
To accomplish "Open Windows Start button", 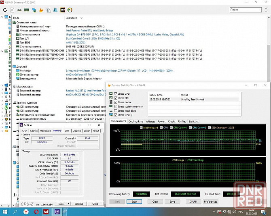I will [x=5, y=212].
